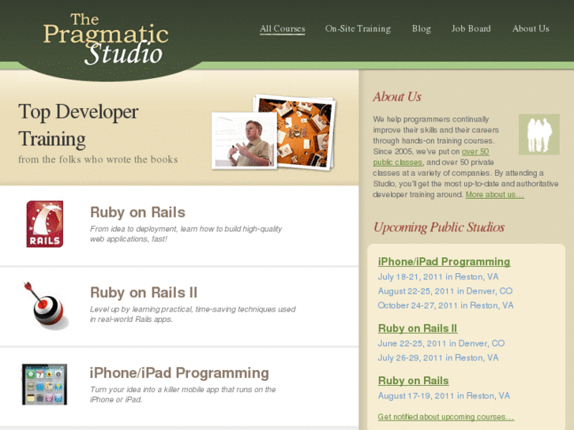Click 'Get notified about upcoming courses…' link
Screen dimensions: 574x430
point(446,417)
